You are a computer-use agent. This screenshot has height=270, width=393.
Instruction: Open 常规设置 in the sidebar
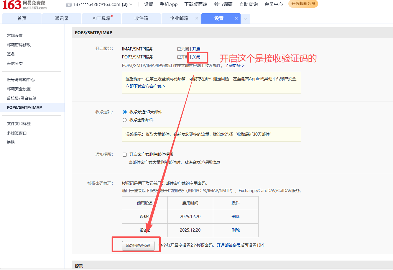[15, 35]
